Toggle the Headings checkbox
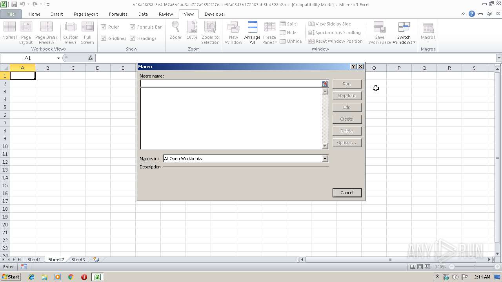 [133, 38]
